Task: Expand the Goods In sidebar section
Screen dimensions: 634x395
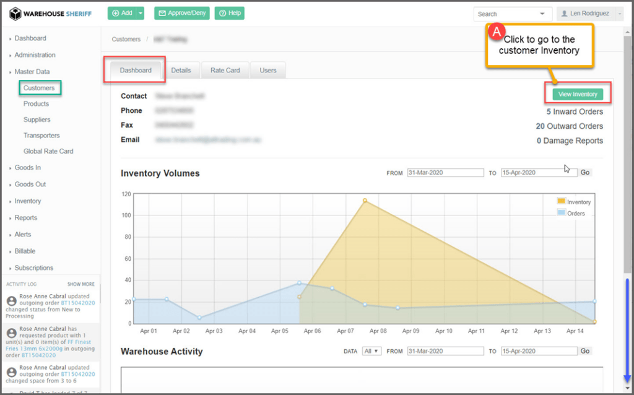Action: pos(27,167)
